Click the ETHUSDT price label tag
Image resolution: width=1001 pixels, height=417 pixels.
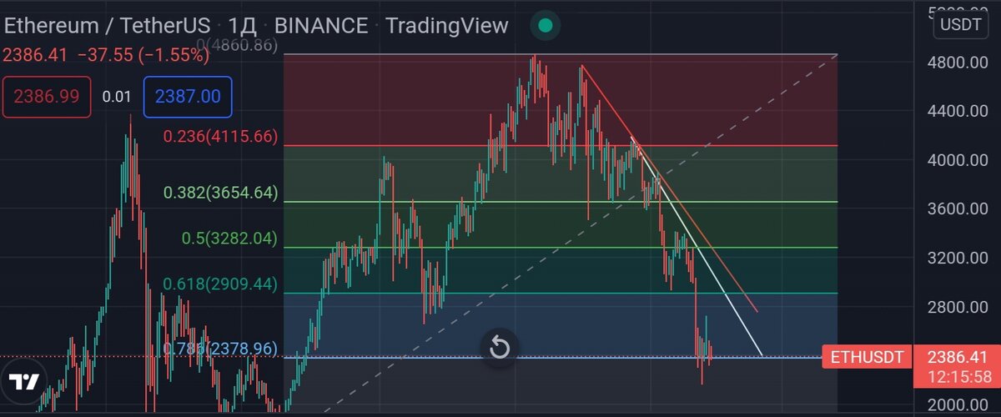click(x=865, y=358)
